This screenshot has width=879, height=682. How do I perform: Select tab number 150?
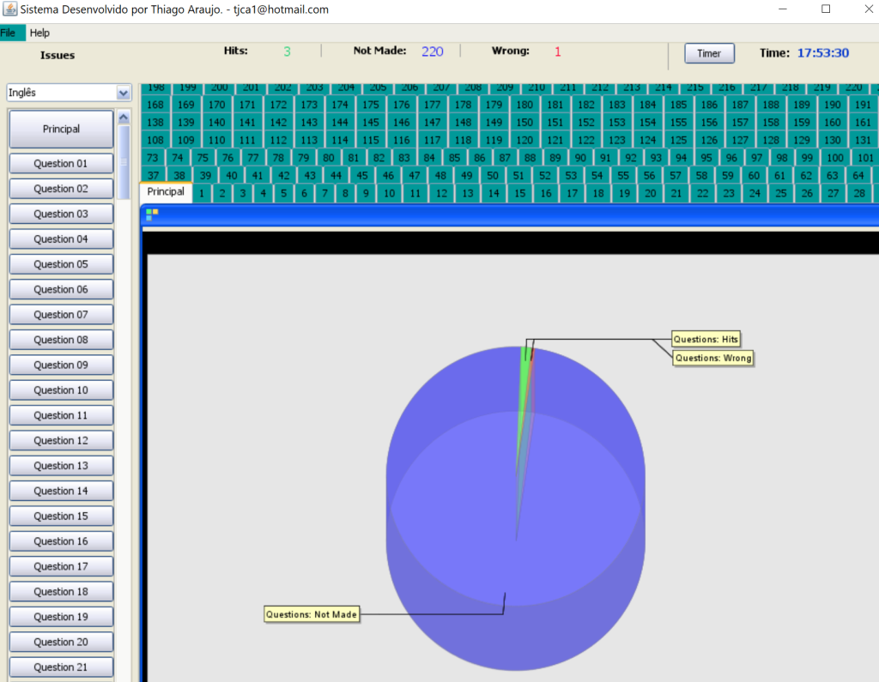pyautogui.click(x=524, y=122)
